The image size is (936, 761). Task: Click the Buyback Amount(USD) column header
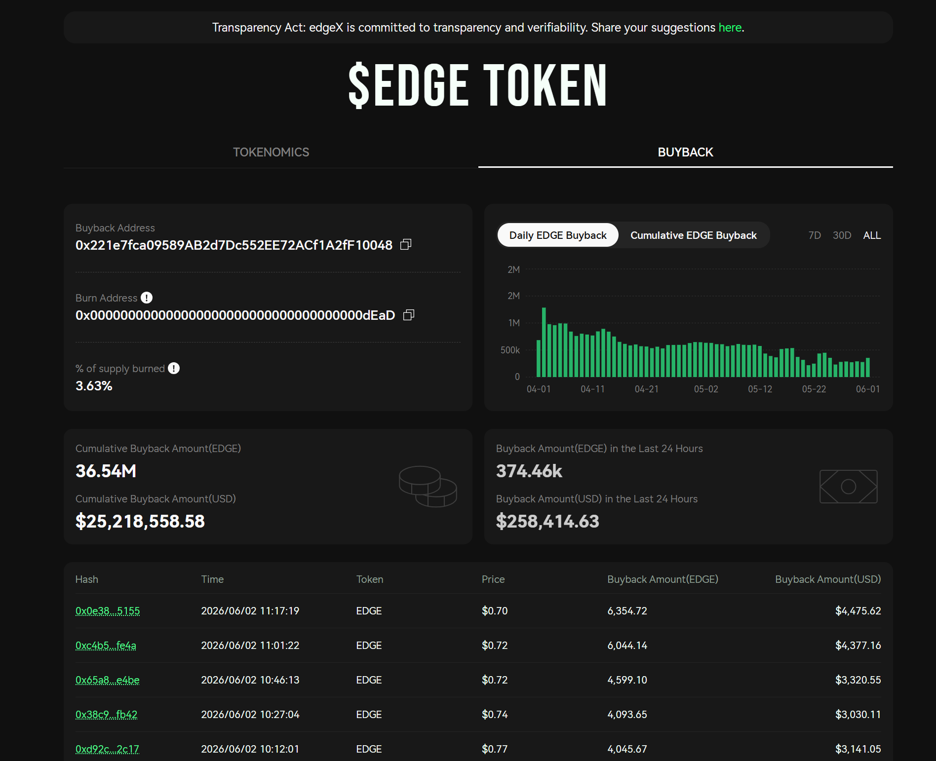[x=828, y=579]
